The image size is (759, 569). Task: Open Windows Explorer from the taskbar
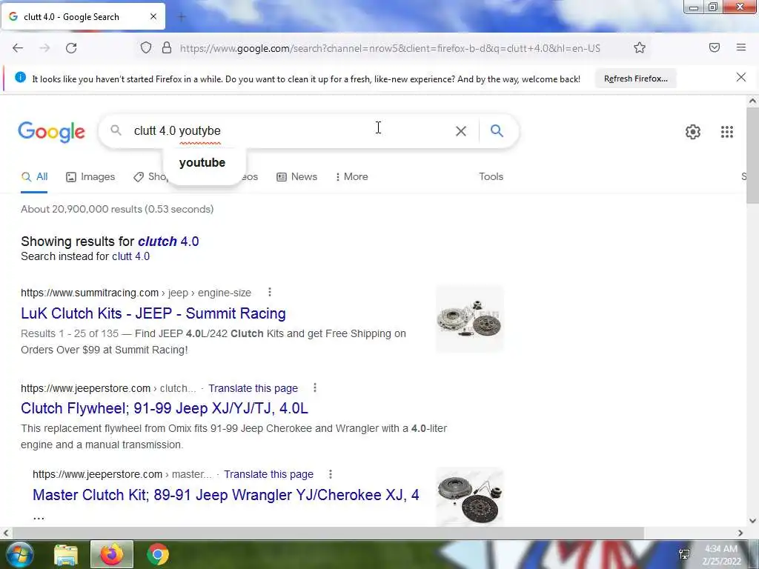click(x=66, y=555)
